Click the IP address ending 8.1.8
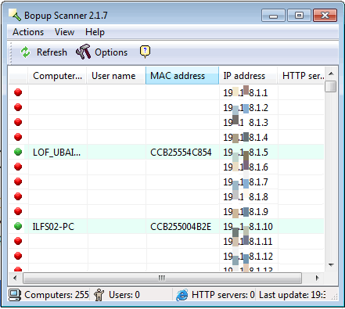345x309 pixels. pyautogui.click(x=246, y=196)
